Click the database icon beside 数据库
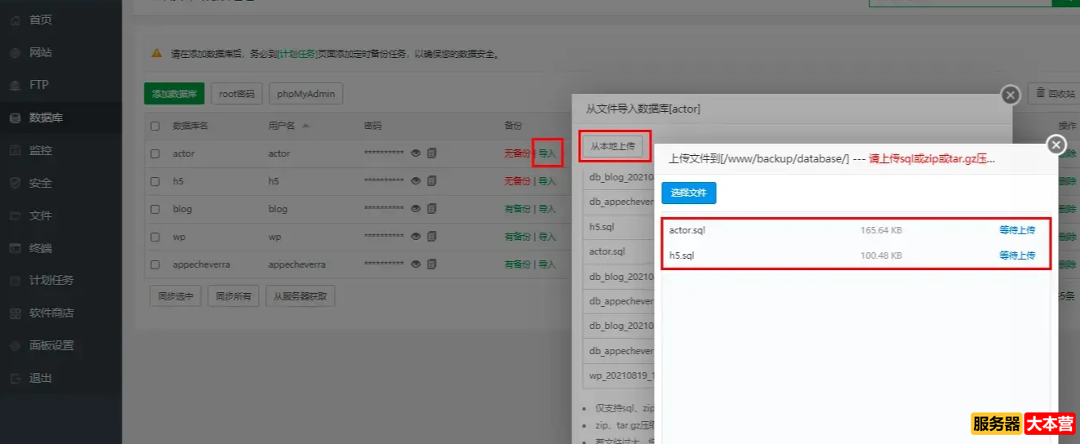 click(x=15, y=118)
